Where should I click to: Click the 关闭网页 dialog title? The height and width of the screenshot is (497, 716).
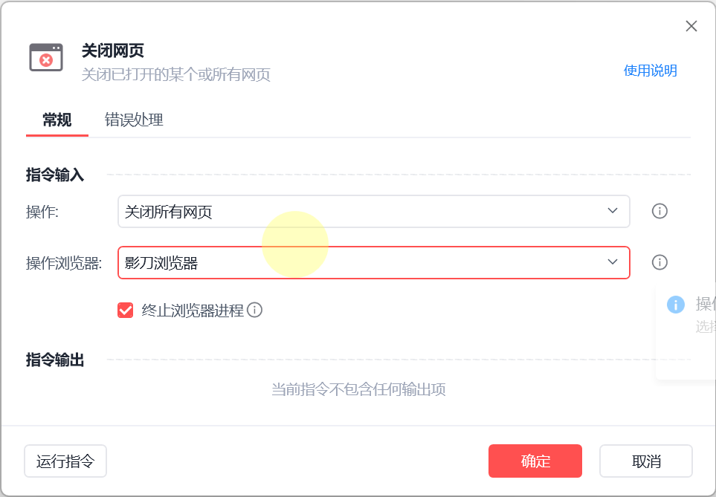(x=112, y=51)
